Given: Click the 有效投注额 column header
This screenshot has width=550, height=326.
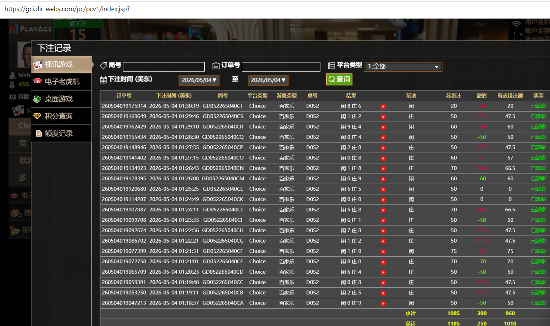Looking at the screenshot, I should point(510,96).
